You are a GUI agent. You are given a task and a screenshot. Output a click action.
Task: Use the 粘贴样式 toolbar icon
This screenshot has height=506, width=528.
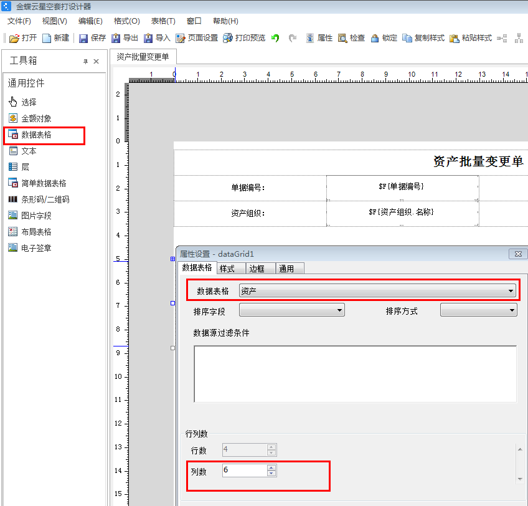471,38
